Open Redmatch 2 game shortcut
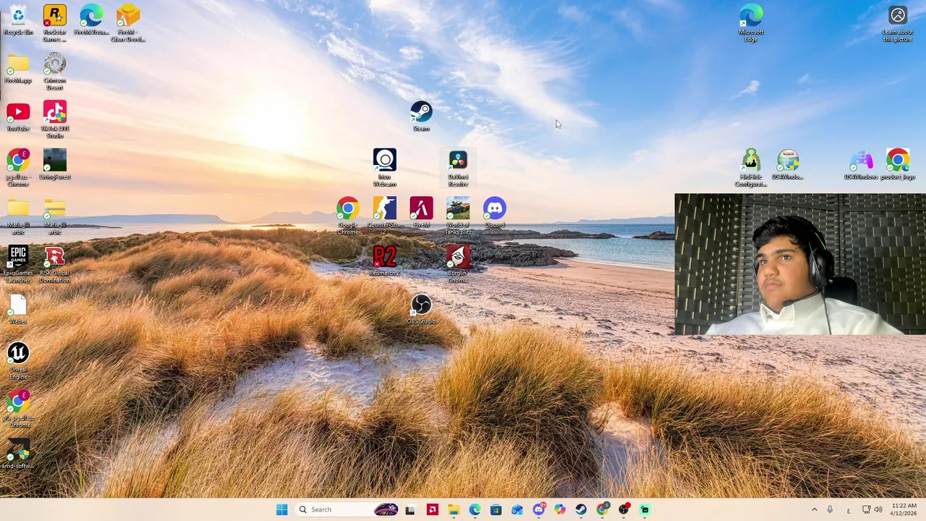 (385, 261)
